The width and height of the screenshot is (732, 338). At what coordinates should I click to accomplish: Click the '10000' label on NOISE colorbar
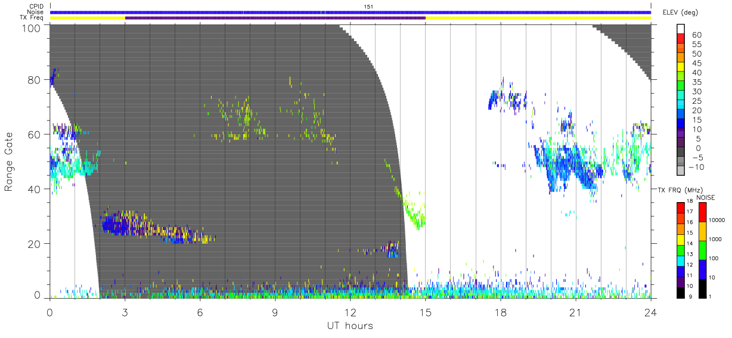(x=717, y=220)
